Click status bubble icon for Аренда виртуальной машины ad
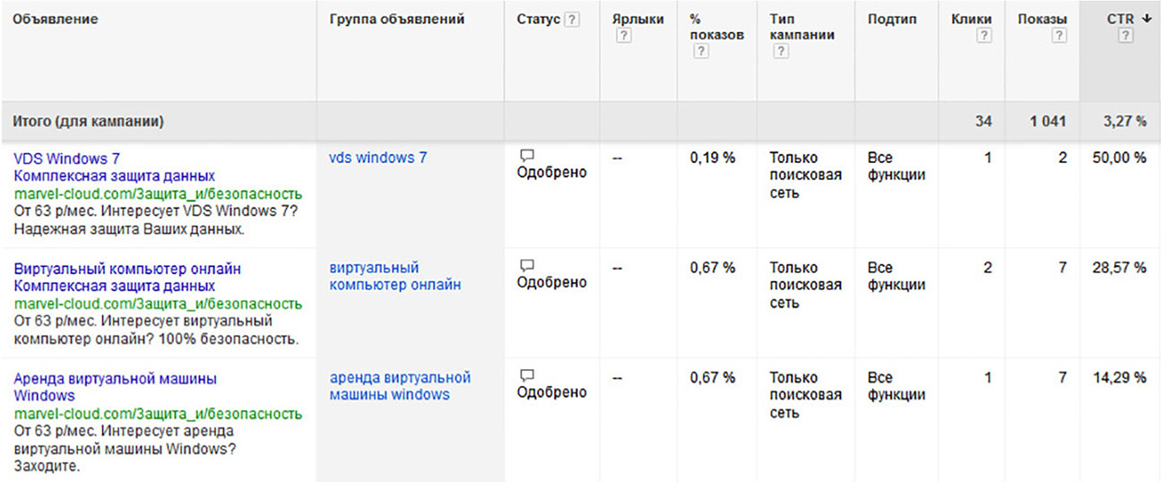The image size is (1161, 482). [527, 376]
